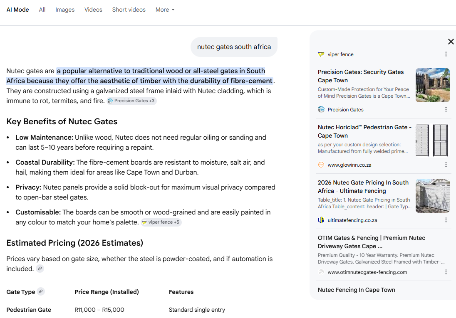The image size is (456, 318).
Task: Click 'viper fence' source name in panel
Action: [341, 54]
